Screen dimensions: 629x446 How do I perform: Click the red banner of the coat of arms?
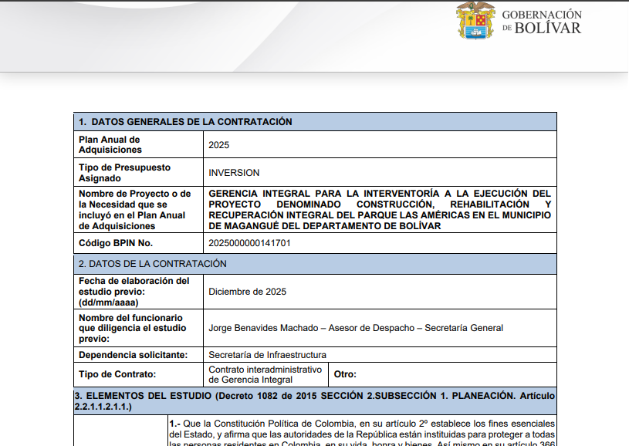click(482, 20)
